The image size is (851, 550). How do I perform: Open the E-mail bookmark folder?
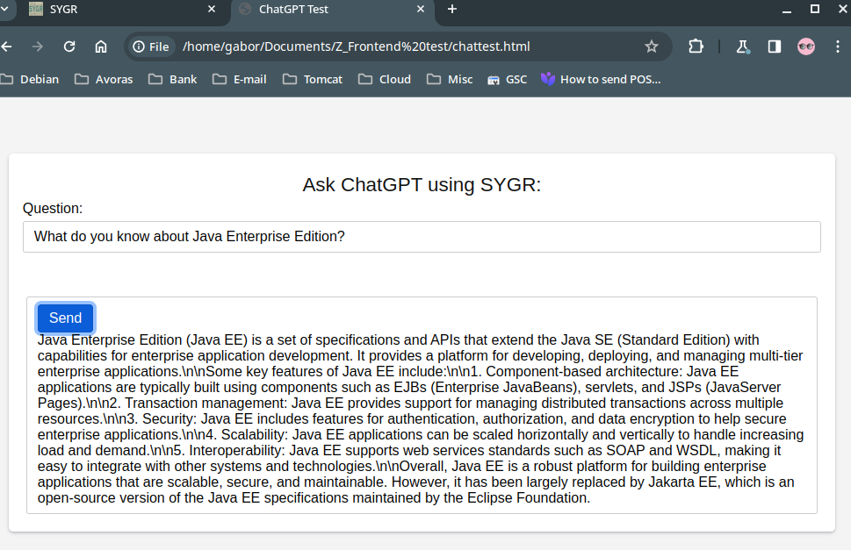(x=240, y=80)
